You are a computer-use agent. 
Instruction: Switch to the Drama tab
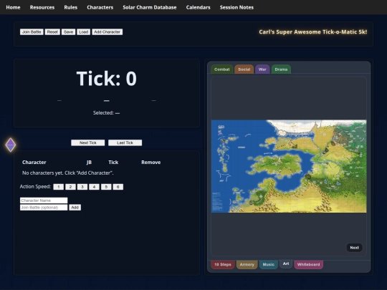pos(281,69)
